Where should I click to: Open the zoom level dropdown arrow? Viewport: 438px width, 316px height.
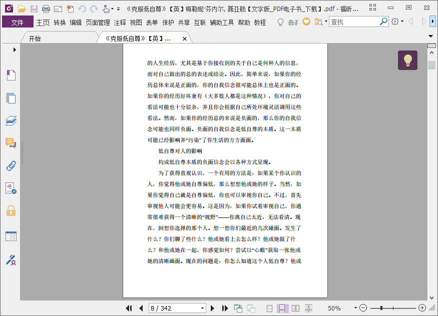[x=355, y=308]
